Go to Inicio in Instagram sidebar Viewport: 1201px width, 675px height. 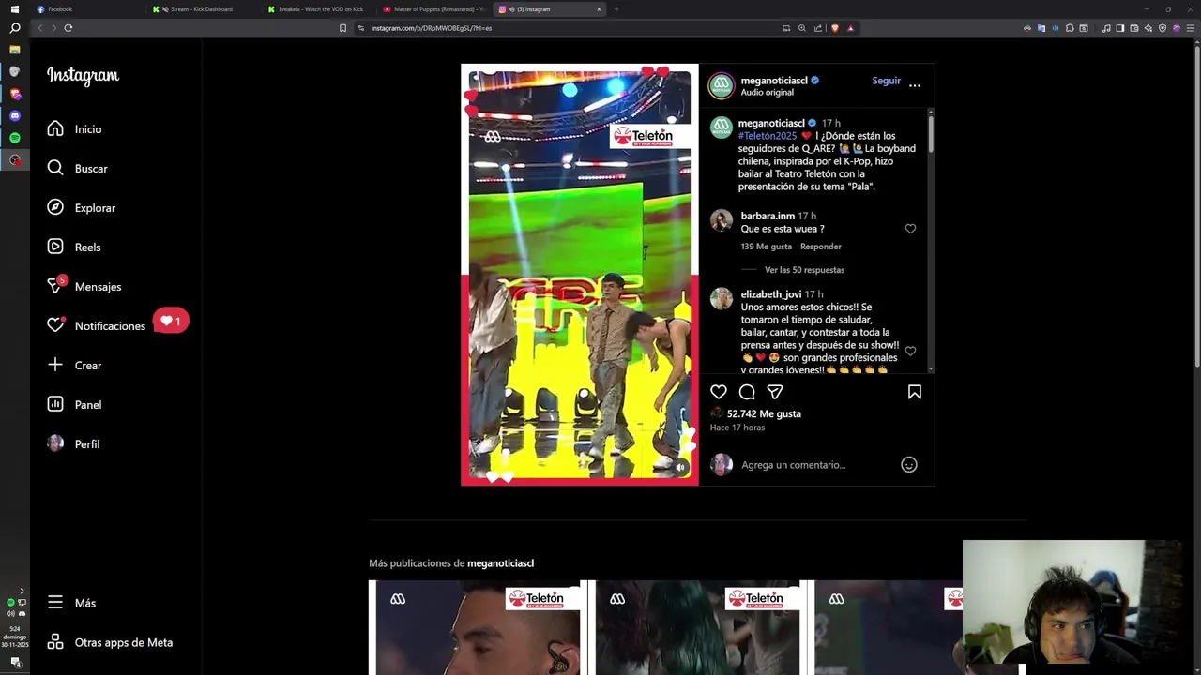point(74,129)
